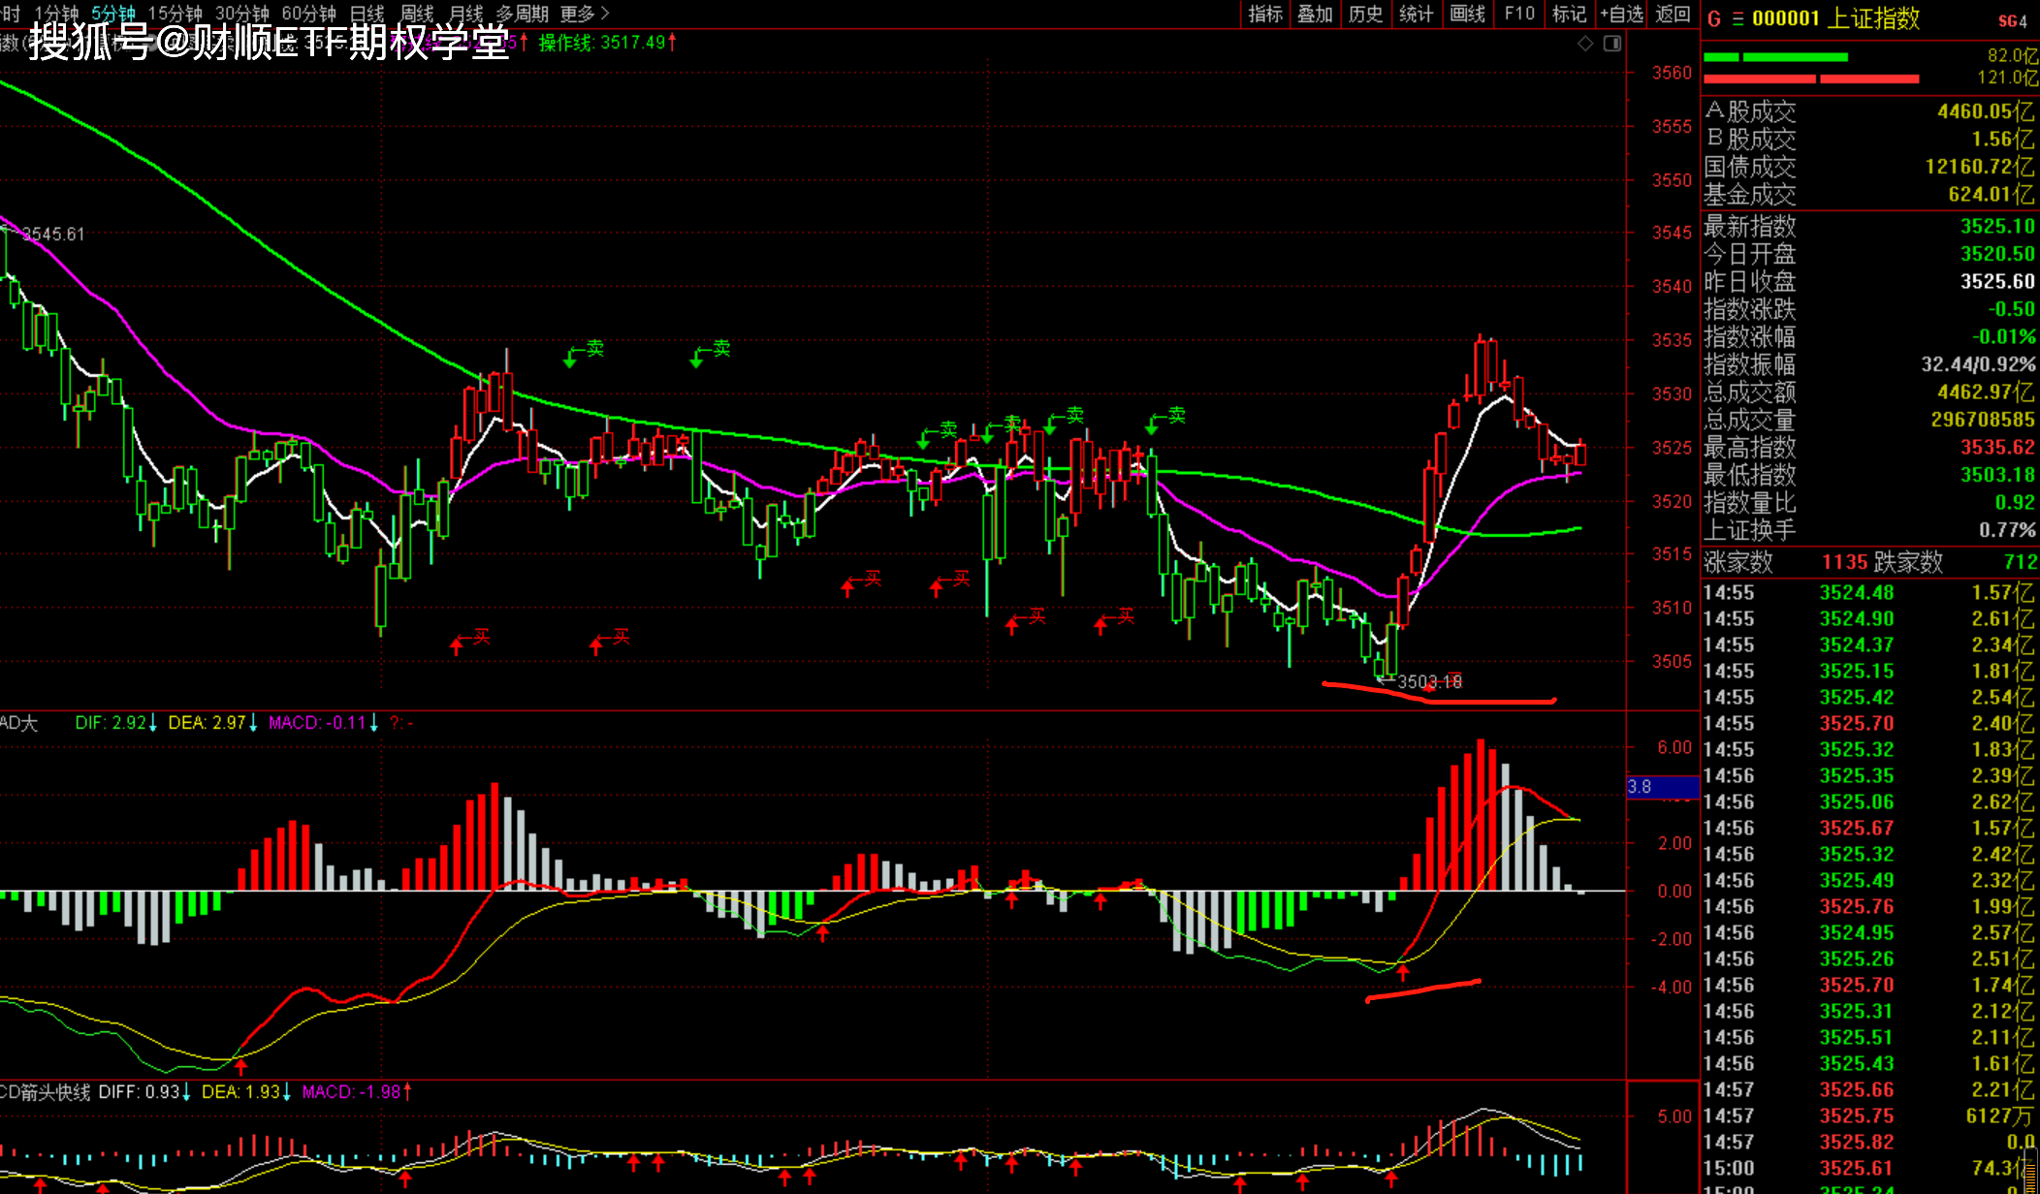Image resolution: width=2040 pixels, height=1194 pixels.
Task: Click the red G icon beside stock code
Action: tap(1713, 19)
